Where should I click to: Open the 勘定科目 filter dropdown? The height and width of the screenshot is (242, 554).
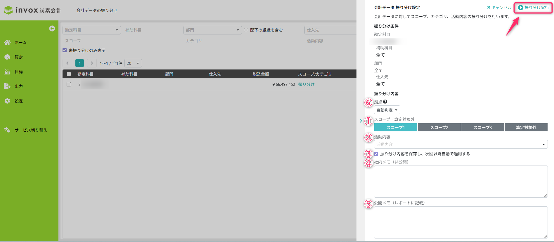pyautogui.click(x=91, y=30)
